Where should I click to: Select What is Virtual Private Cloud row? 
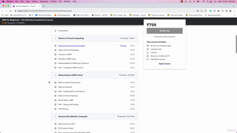pos(94,83)
